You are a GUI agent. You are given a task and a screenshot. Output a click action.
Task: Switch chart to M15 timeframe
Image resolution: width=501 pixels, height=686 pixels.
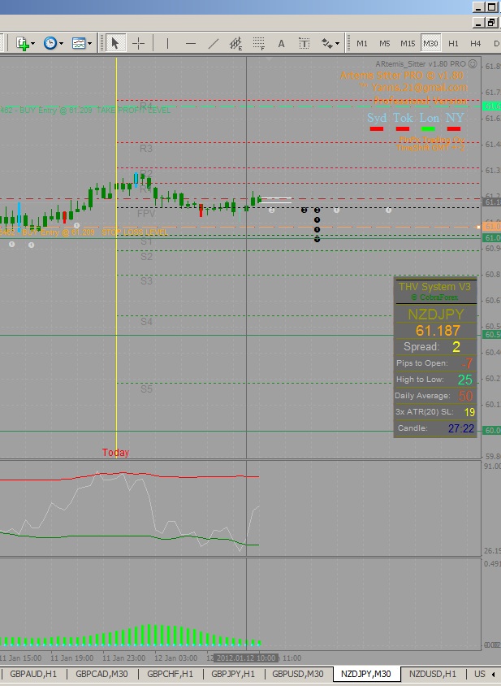click(x=408, y=43)
